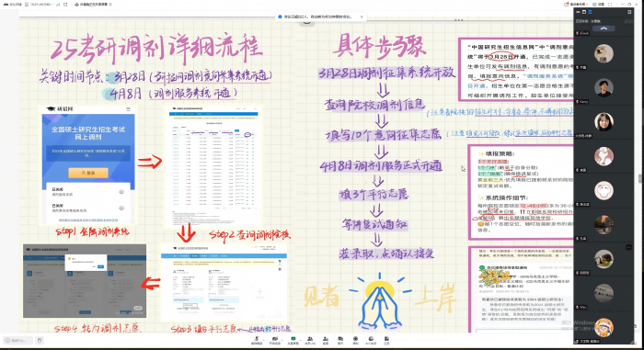The width and height of the screenshot is (644, 350).
Task: Unmute the microphone in meeting toolbar
Action: [257, 340]
